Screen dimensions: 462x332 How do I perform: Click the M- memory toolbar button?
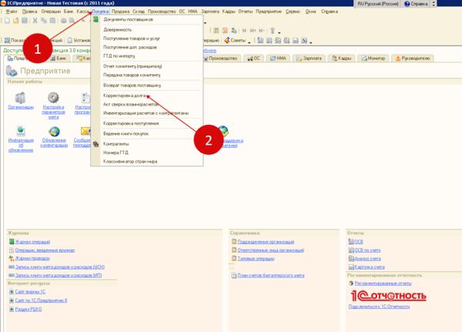coord(261,30)
